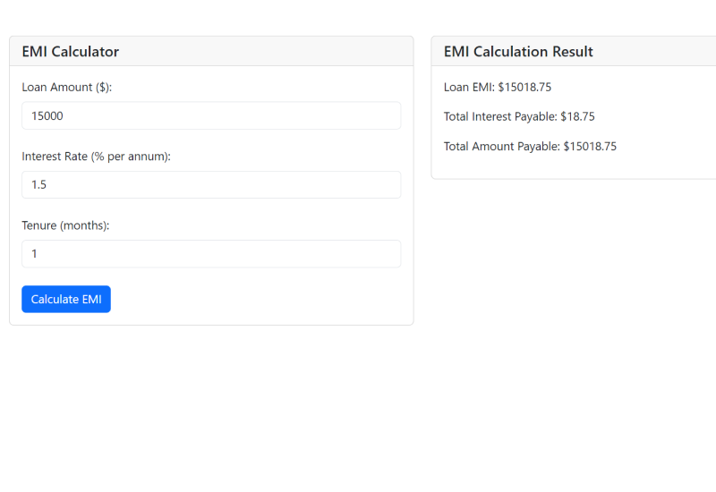The height and width of the screenshot is (492, 716).
Task: Click the Total Amount Payable dollar value
Action: (590, 147)
